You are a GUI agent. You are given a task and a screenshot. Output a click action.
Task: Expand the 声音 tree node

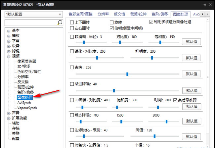[9, 113]
